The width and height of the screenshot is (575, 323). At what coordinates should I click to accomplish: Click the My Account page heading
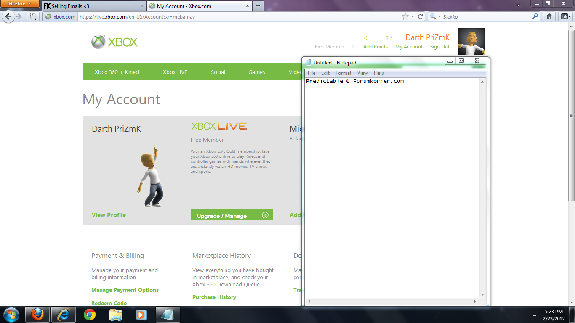[121, 99]
